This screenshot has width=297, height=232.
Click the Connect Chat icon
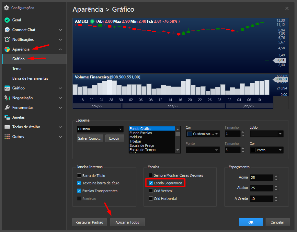point(7,30)
